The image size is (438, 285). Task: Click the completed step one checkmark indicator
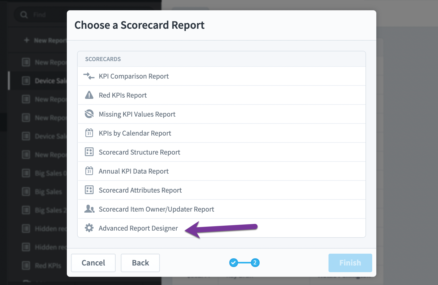pyautogui.click(x=233, y=263)
